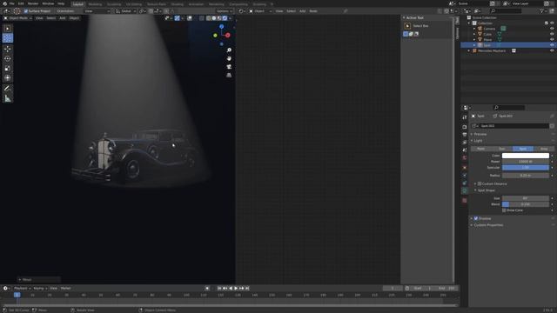Screen dimensions: 557x313
Task: Select rendered viewport shading mode icon
Action: tap(225, 18)
